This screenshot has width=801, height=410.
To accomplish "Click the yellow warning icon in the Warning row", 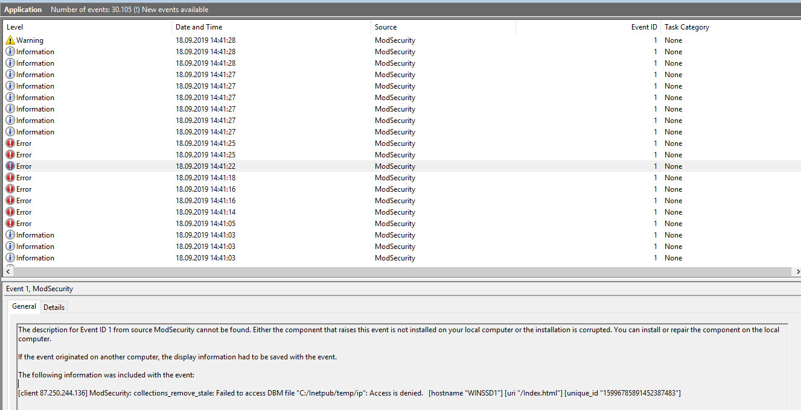I will (10, 40).
